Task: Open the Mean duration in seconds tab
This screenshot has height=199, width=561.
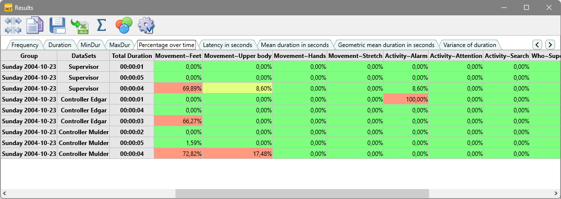Action: click(x=295, y=45)
